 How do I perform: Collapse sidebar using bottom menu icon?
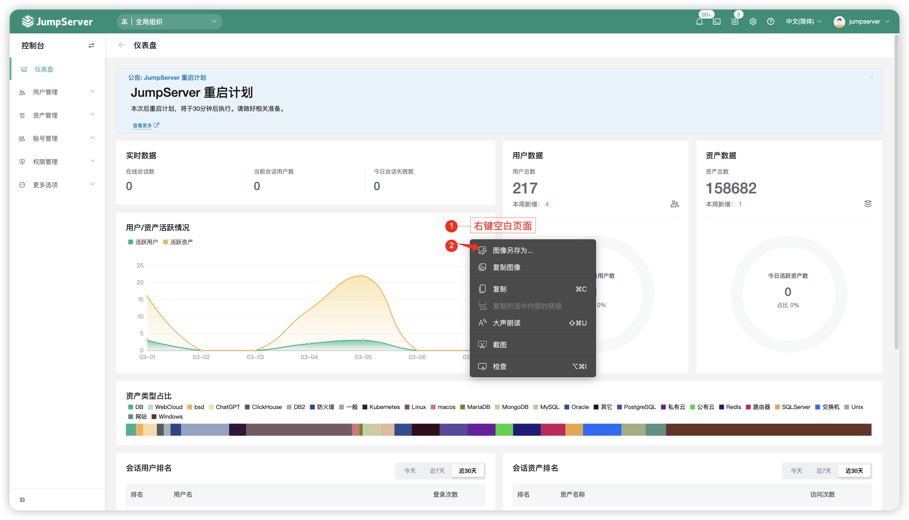point(22,500)
